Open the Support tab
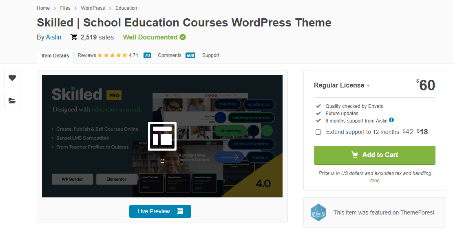This screenshot has height=232, width=453. click(211, 55)
